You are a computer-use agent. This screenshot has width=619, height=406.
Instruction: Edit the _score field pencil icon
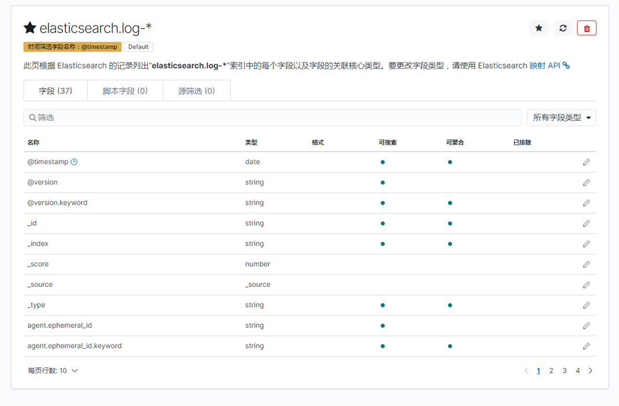click(x=587, y=264)
